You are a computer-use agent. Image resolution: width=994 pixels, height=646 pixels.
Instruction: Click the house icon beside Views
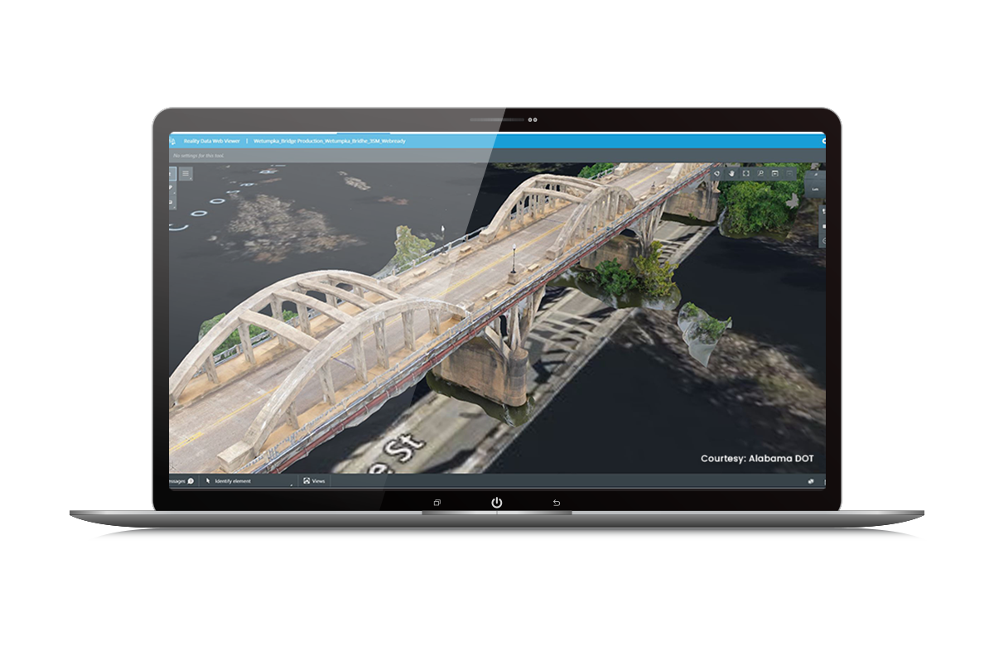click(x=306, y=480)
